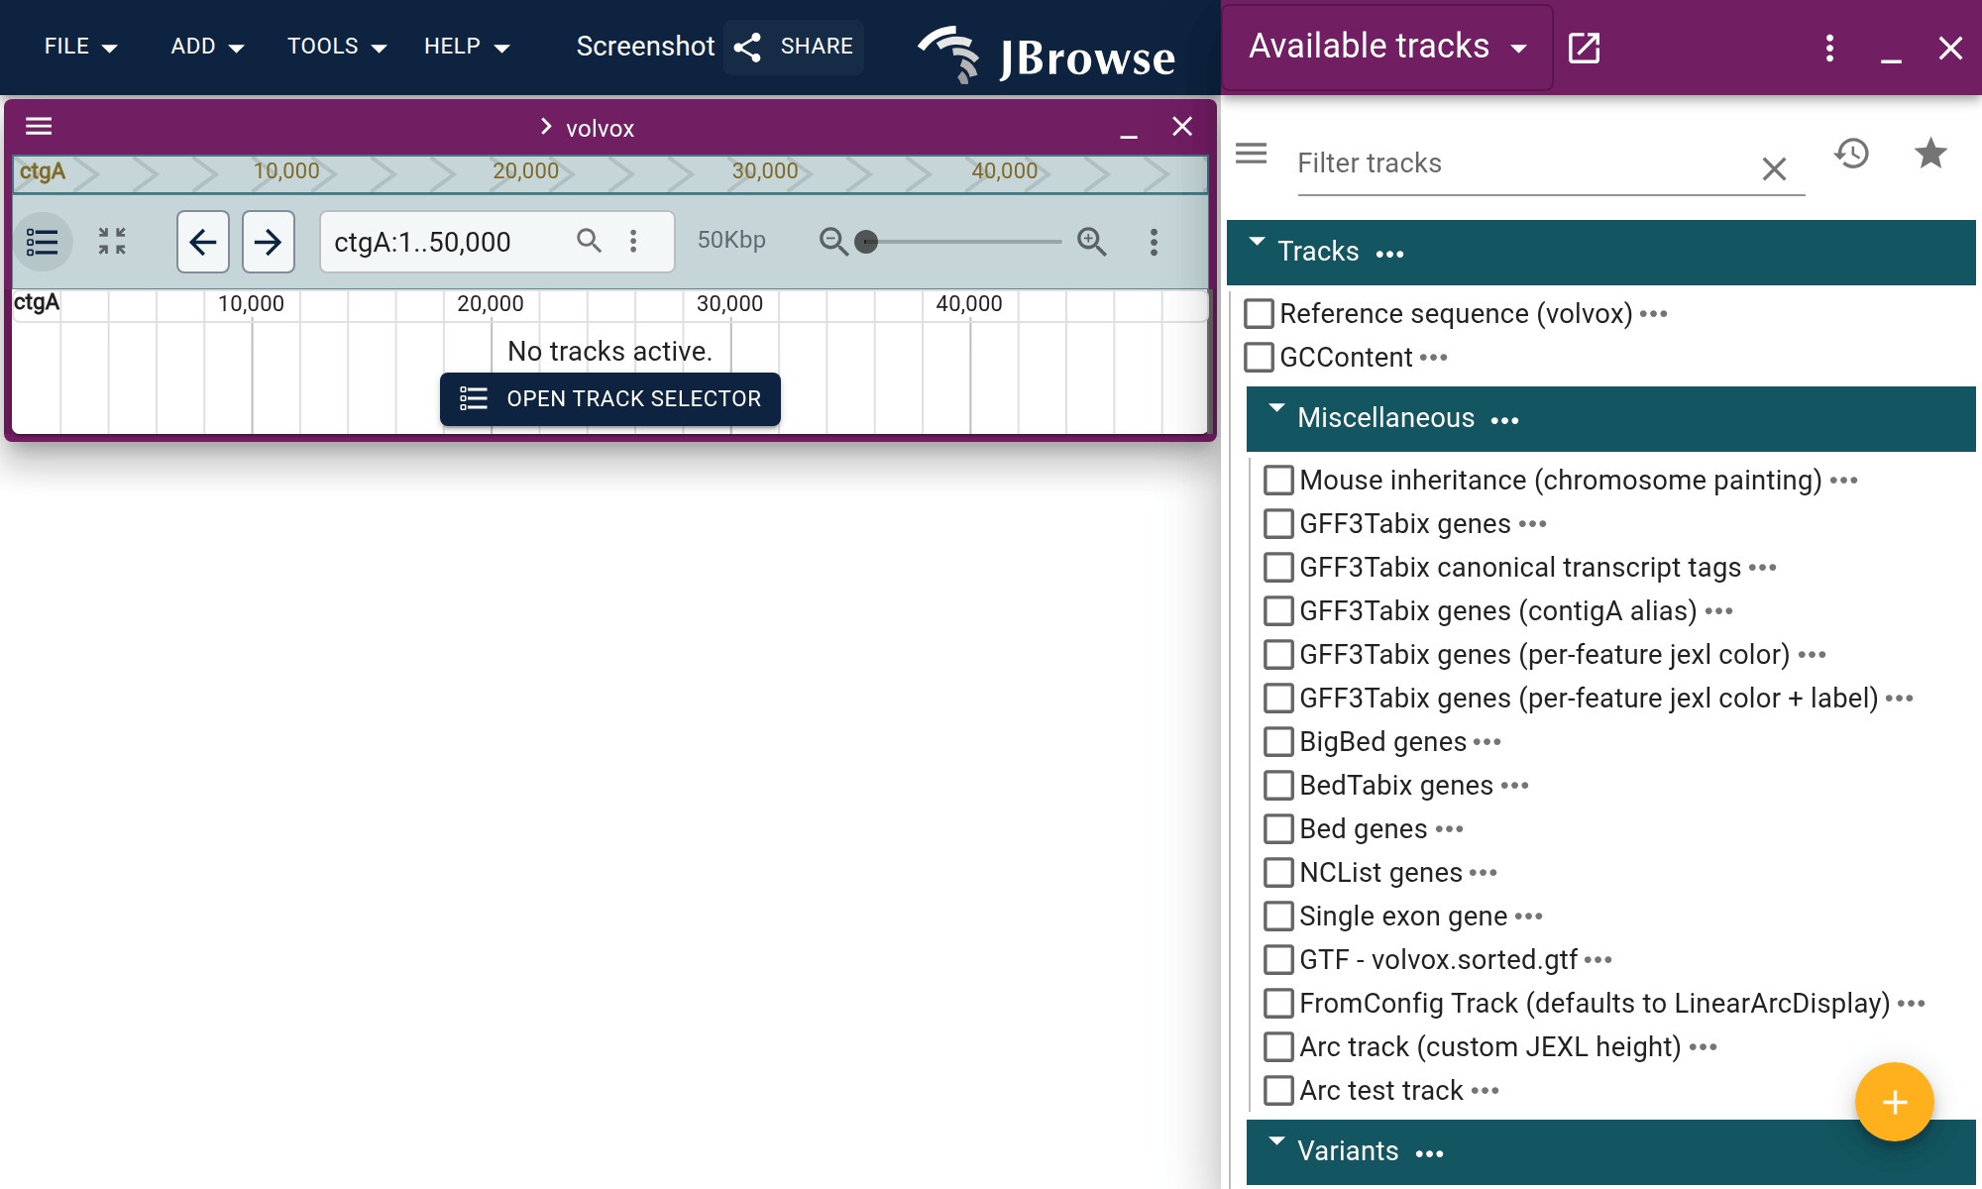Check Bed genes track

1278,829
